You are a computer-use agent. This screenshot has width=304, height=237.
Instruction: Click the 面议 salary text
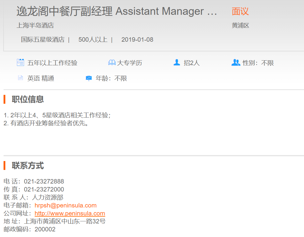tap(240, 12)
